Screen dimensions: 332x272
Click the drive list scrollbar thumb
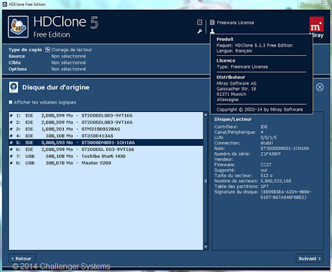[x=206, y=181]
